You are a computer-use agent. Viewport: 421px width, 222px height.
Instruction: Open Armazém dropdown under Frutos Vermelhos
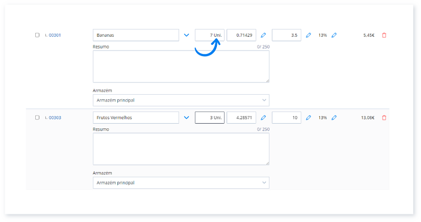[181, 183]
